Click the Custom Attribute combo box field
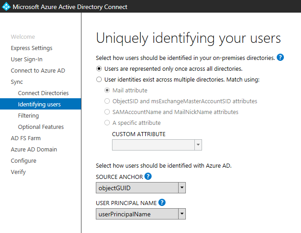Image resolution: width=301 pixels, height=233 pixels. tap(157, 145)
